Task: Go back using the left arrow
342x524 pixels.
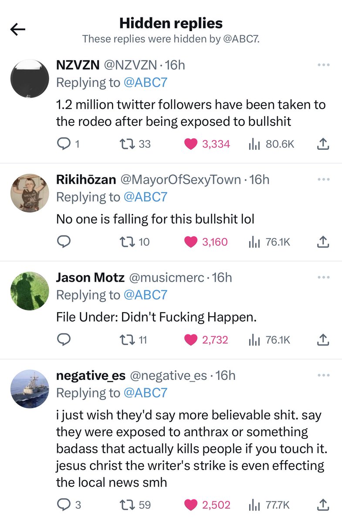Action: coord(18,29)
